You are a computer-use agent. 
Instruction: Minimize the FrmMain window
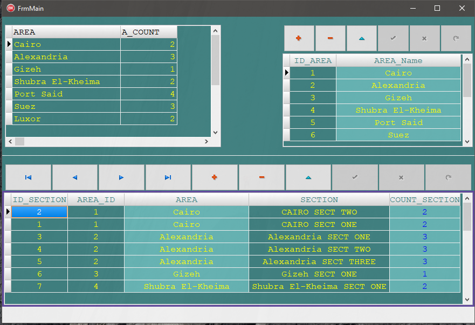pyautogui.click(x=412, y=8)
